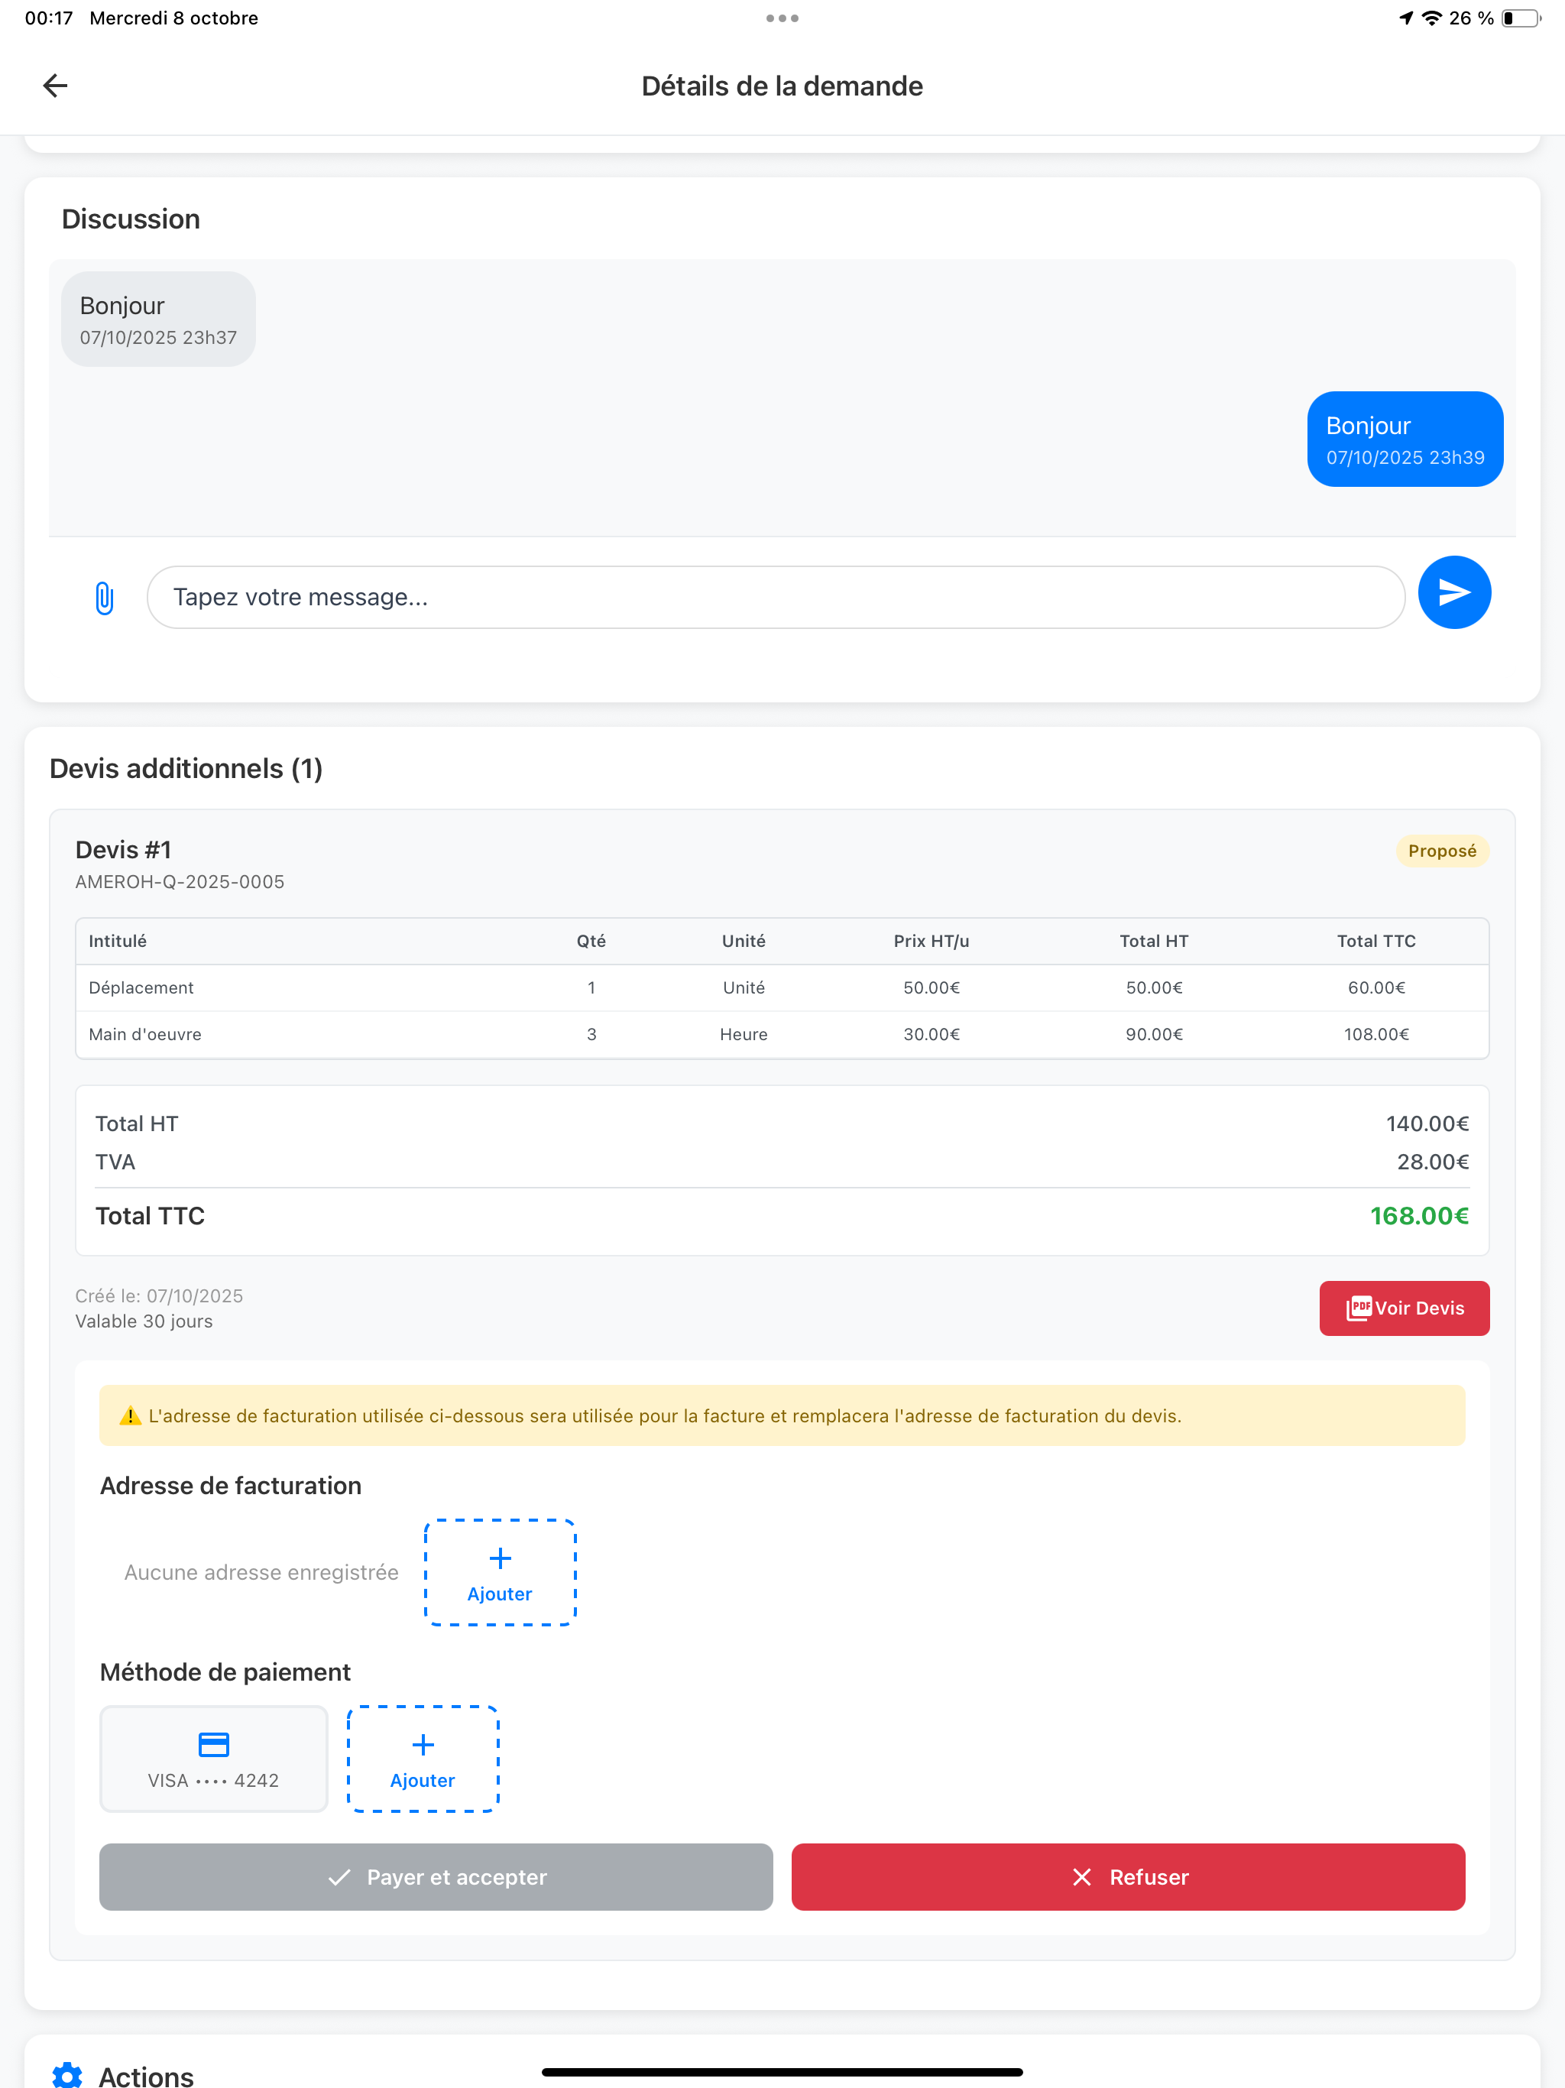
Task: Tap the battery status icon
Action: coord(1521,18)
